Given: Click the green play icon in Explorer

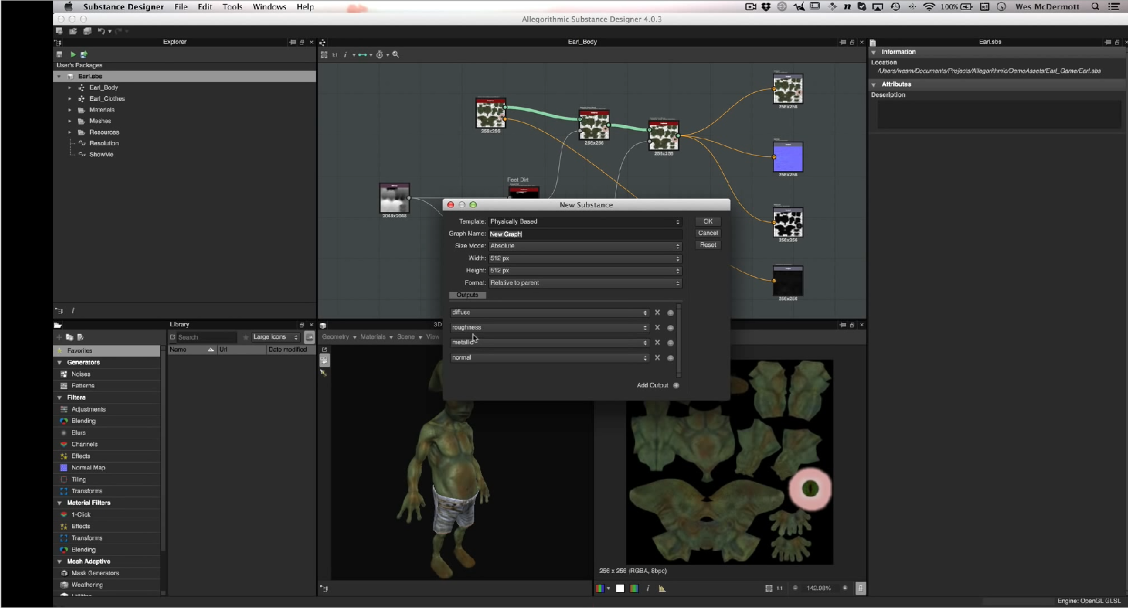Looking at the screenshot, I should tap(73, 54).
